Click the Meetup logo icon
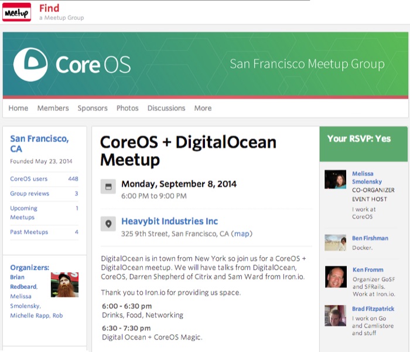Viewport: 410px width, 352px height. 16,12
